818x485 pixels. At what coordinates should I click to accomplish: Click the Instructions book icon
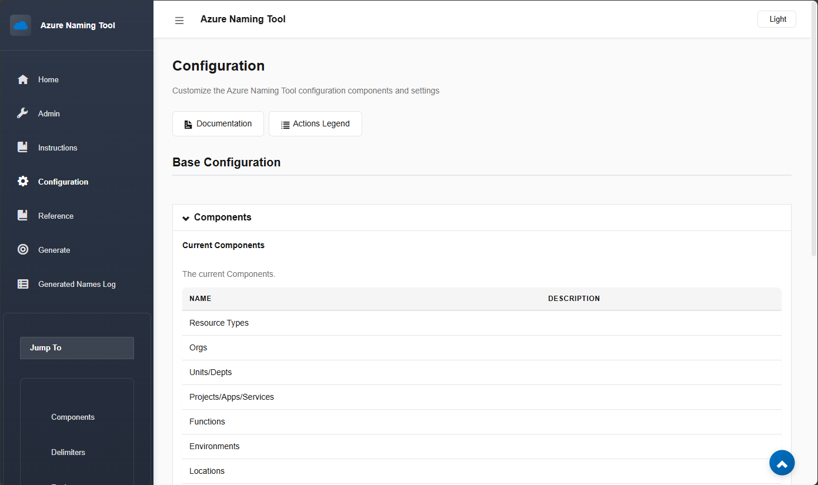tap(22, 147)
